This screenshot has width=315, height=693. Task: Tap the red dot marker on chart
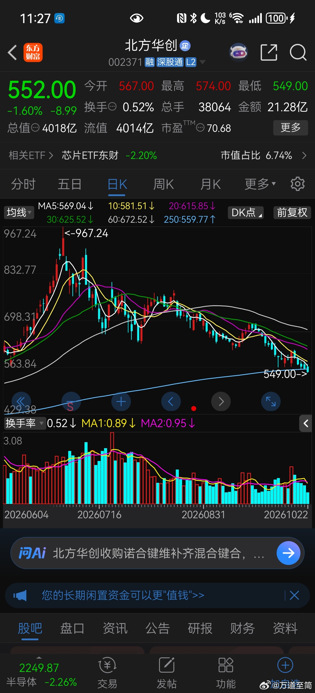(x=194, y=409)
